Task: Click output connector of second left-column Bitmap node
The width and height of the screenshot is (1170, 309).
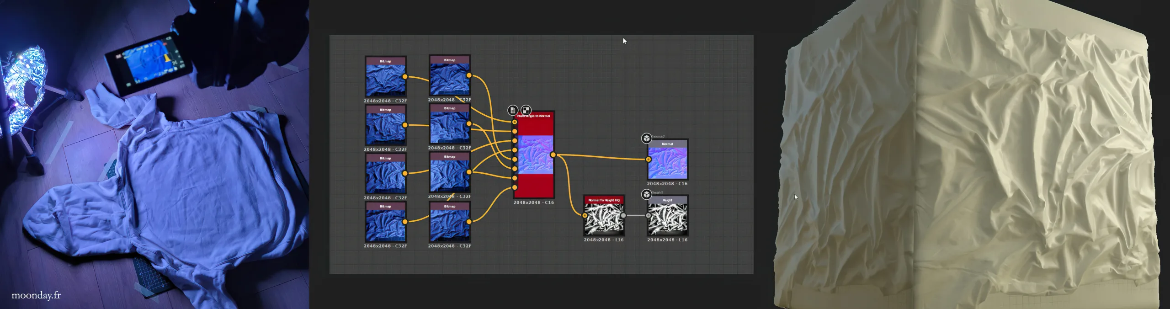Action: 405,125
